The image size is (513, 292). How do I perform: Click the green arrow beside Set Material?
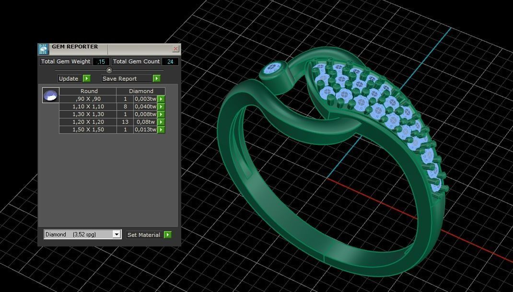(x=167, y=235)
